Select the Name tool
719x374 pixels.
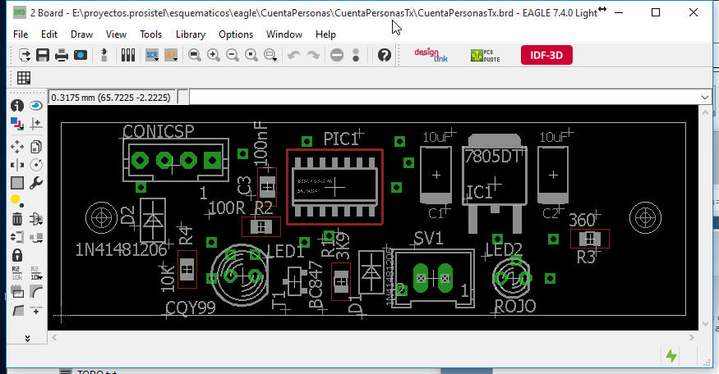pyautogui.click(x=17, y=273)
